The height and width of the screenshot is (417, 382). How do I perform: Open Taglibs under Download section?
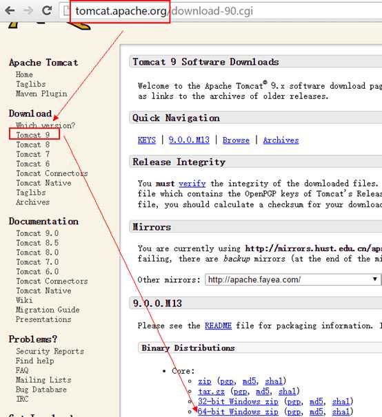(31, 193)
